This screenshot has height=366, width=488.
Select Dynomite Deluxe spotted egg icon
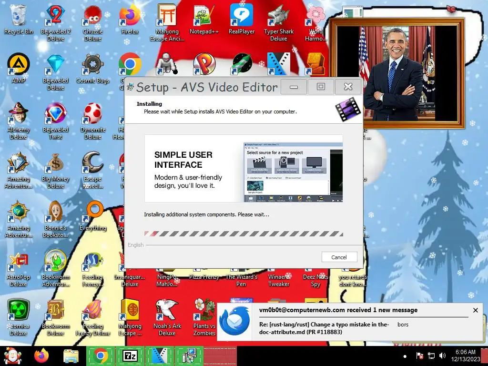[93, 121]
